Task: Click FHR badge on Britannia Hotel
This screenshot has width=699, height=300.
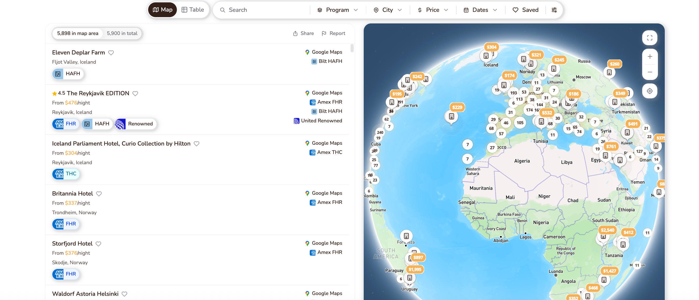Action: click(66, 224)
